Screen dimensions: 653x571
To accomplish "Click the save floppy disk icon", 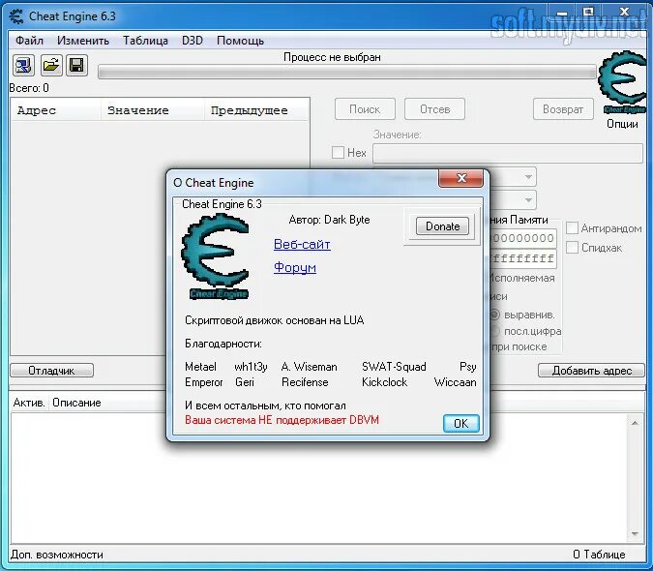I will 76,66.
